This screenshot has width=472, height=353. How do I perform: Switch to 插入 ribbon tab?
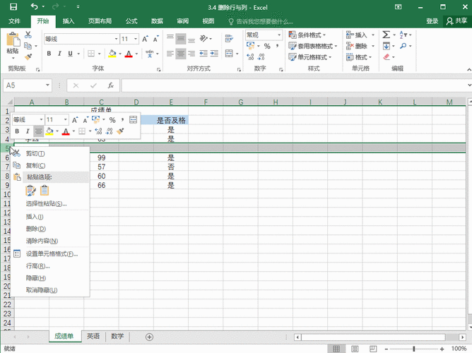pos(69,21)
